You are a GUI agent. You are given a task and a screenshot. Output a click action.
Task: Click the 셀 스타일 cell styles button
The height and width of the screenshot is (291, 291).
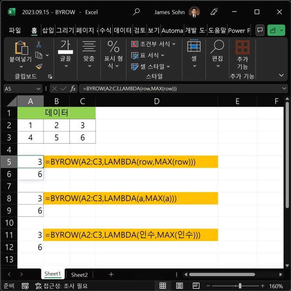pyautogui.click(x=150, y=67)
